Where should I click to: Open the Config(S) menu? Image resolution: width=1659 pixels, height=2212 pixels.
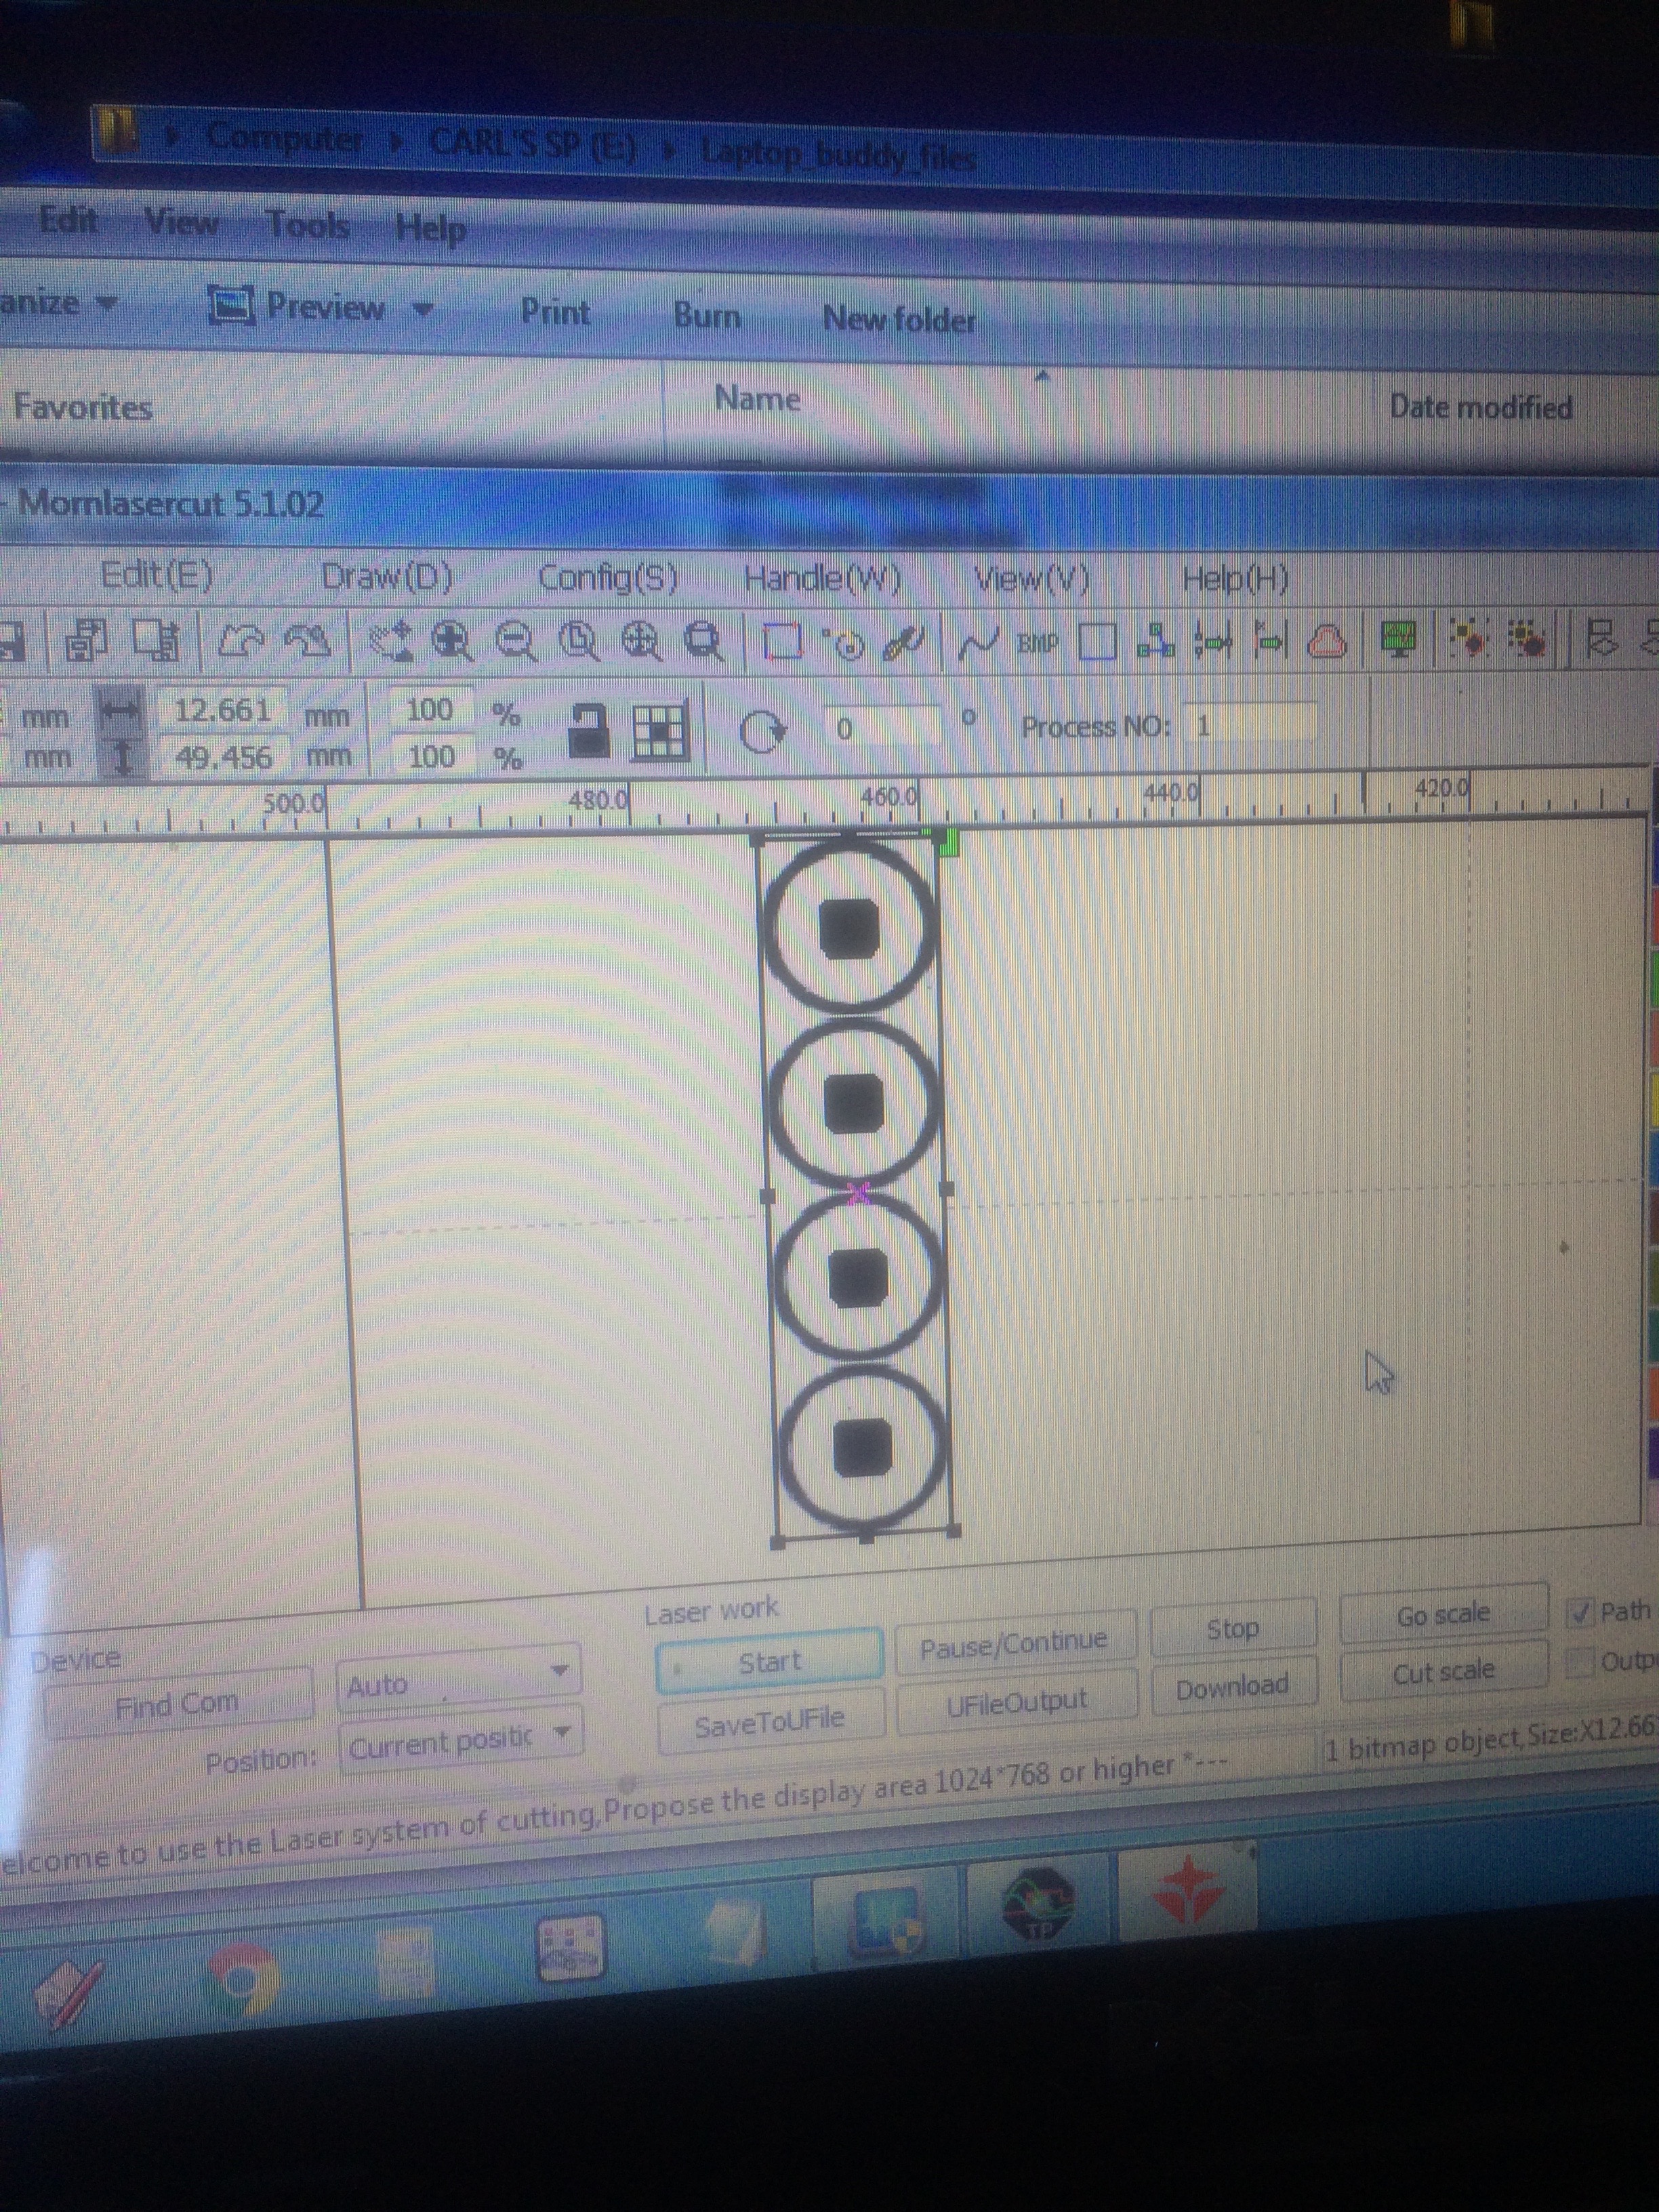pos(608,577)
